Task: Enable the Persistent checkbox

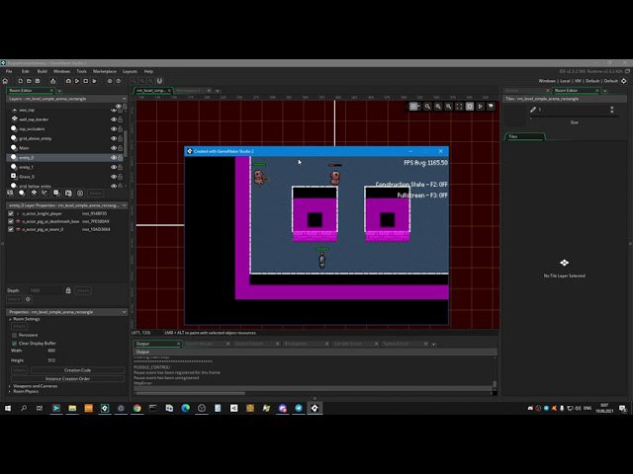Action: coord(15,335)
